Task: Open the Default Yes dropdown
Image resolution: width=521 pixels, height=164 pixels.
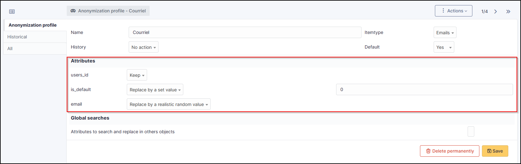Action: click(444, 47)
